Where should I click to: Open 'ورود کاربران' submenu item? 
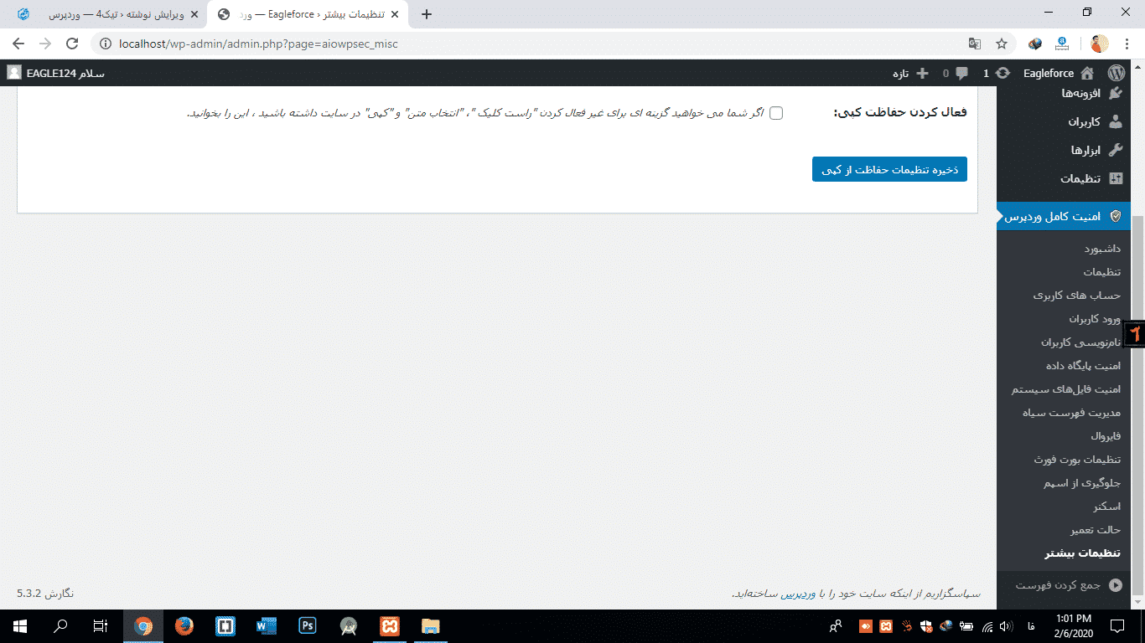point(1094,319)
